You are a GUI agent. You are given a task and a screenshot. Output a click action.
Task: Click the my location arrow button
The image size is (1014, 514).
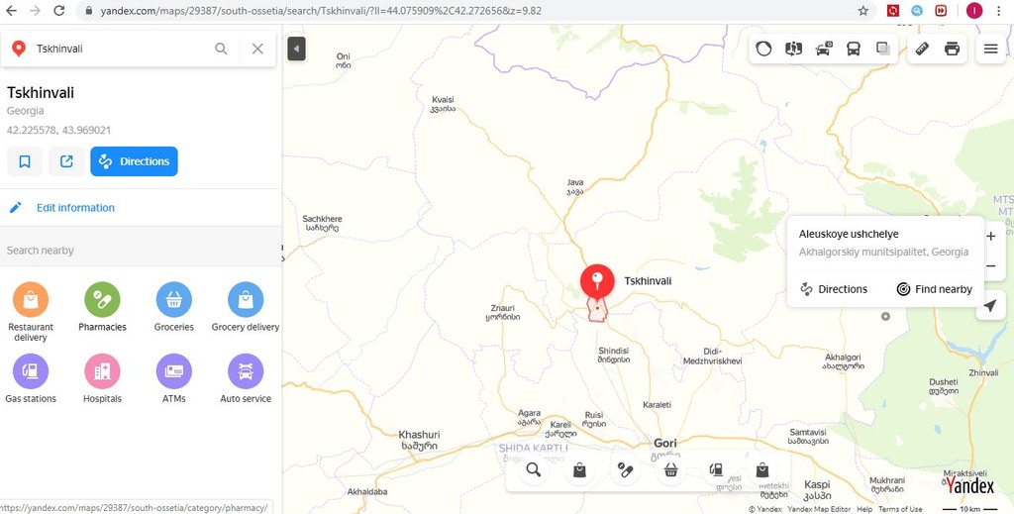[990, 305]
